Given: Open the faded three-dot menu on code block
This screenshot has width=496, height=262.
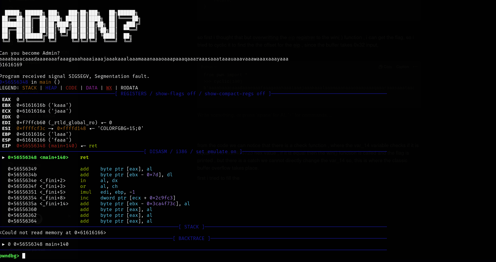Looking at the screenshot, I should pos(415,67).
